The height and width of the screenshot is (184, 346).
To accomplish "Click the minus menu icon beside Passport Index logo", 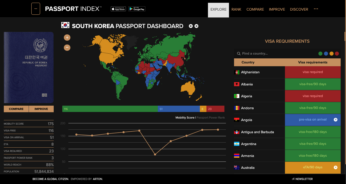I will [x=36, y=9].
